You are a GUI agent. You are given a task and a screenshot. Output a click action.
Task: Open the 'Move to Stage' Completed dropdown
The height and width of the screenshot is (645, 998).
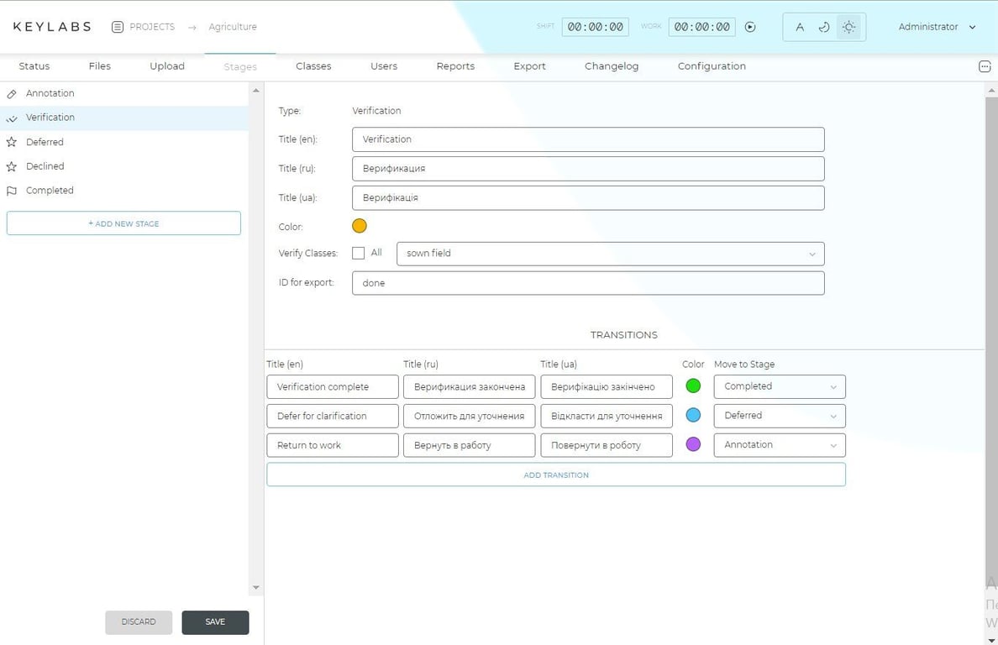click(779, 386)
